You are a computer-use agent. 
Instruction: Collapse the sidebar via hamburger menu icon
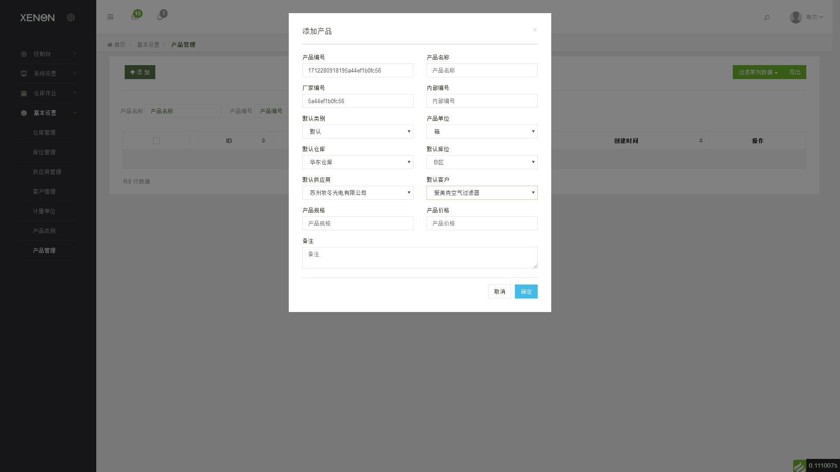[x=110, y=17]
